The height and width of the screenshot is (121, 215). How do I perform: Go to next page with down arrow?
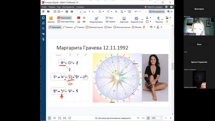(93, 12)
